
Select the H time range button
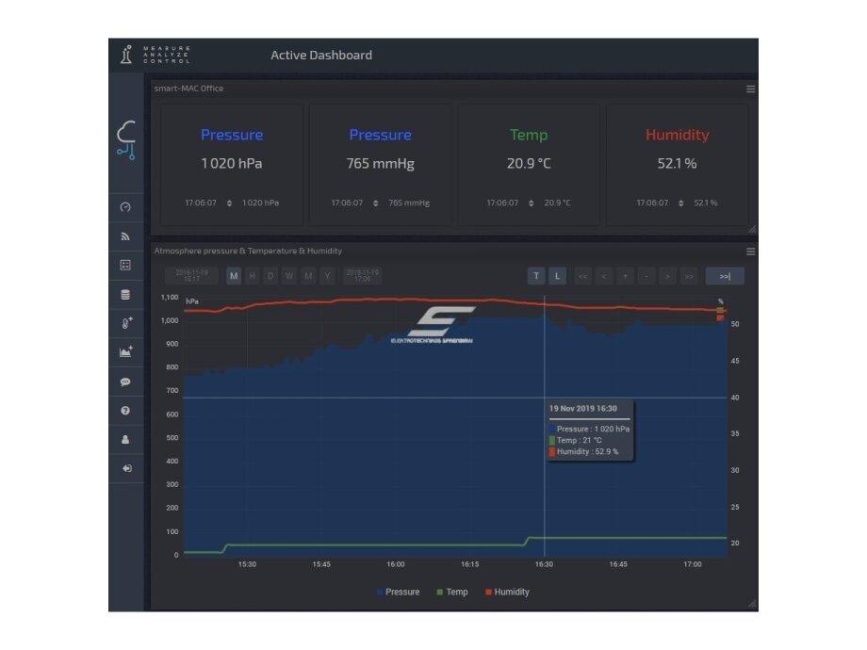[253, 276]
